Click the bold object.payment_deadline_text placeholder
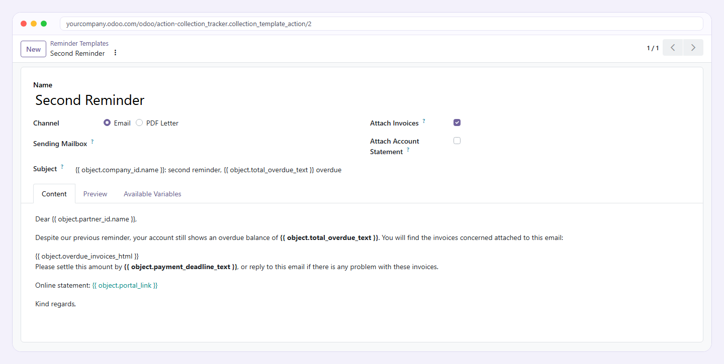The image size is (724, 364). tap(180, 267)
